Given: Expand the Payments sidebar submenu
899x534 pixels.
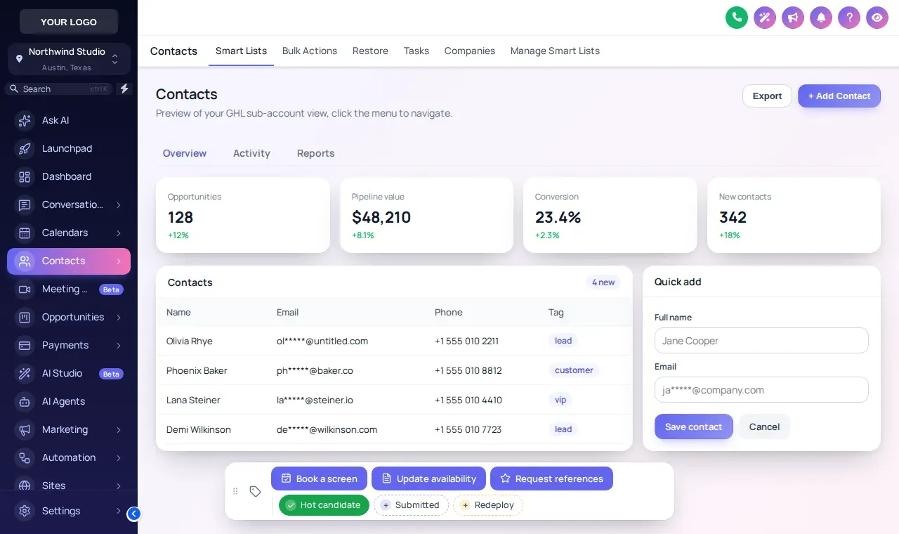Looking at the screenshot, I should 119,345.
